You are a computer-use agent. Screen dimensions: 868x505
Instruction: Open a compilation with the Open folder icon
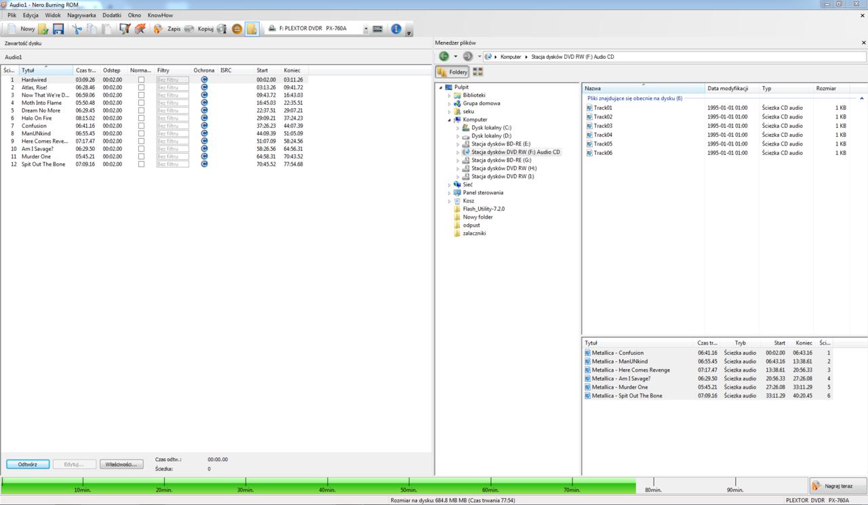43,29
